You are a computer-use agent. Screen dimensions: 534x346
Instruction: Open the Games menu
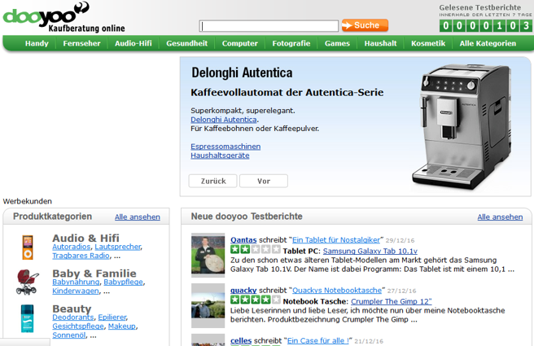click(337, 44)
